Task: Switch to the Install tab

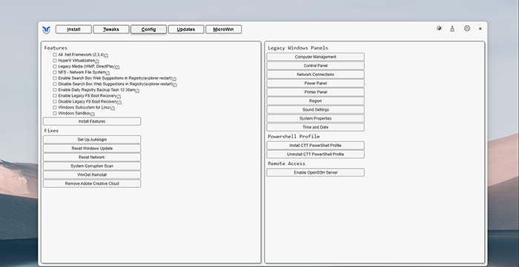Action: pyautogui.click(x=73, y=30)
